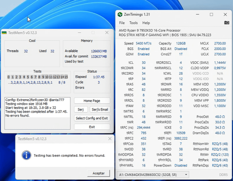This screenshot has height=181, width=233.
Task: Close the TestMem5 main window
Action: click(107, 33)
